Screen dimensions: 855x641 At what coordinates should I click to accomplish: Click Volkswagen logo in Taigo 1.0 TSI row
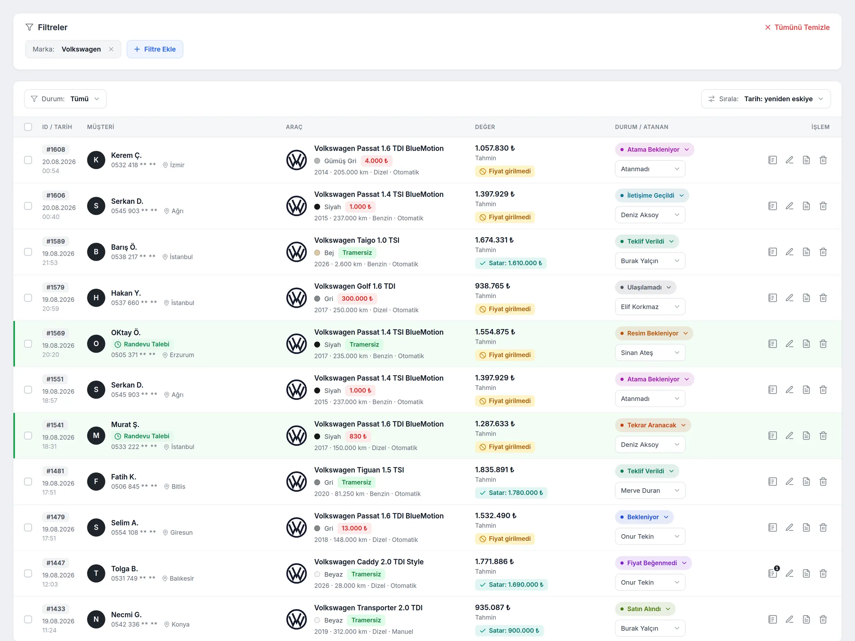coord(296,252)
